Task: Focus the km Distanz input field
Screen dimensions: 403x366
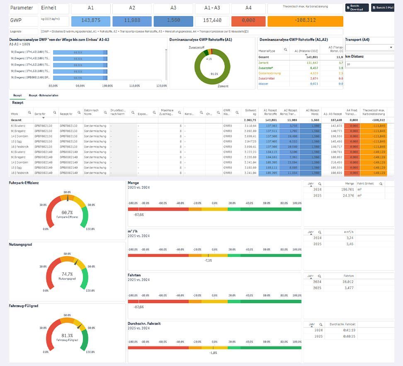Action: click(x=369, y=64)
